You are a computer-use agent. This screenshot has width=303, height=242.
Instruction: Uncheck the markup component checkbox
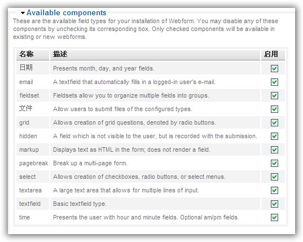(x=274, y=149)
